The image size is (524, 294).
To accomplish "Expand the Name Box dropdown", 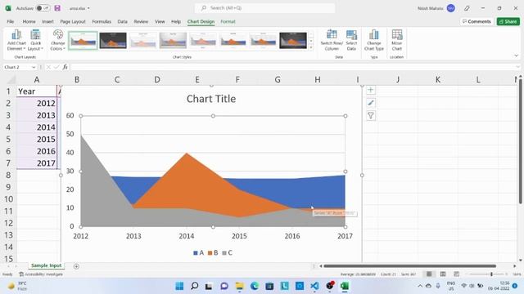I will click(34, 67).
